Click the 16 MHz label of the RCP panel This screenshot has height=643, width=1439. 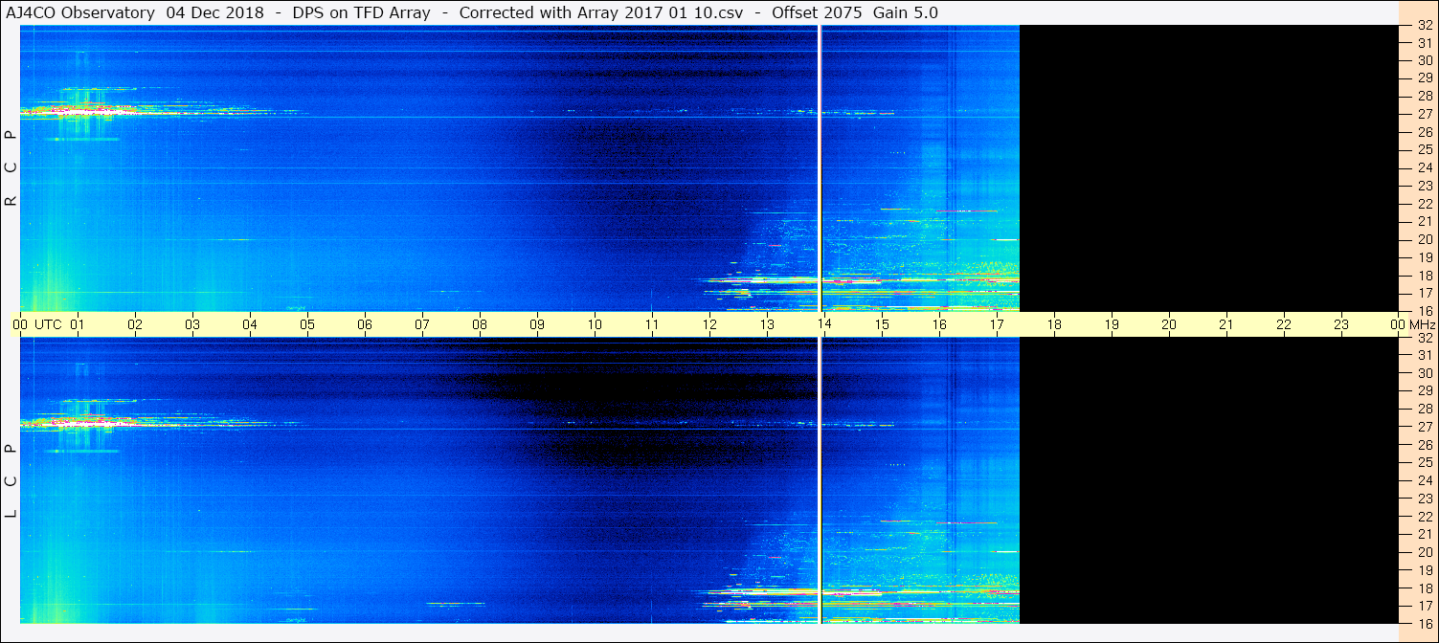point(1425,310)
